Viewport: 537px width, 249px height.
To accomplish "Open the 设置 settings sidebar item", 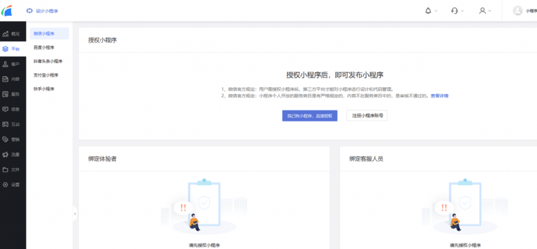I will 12,185.
